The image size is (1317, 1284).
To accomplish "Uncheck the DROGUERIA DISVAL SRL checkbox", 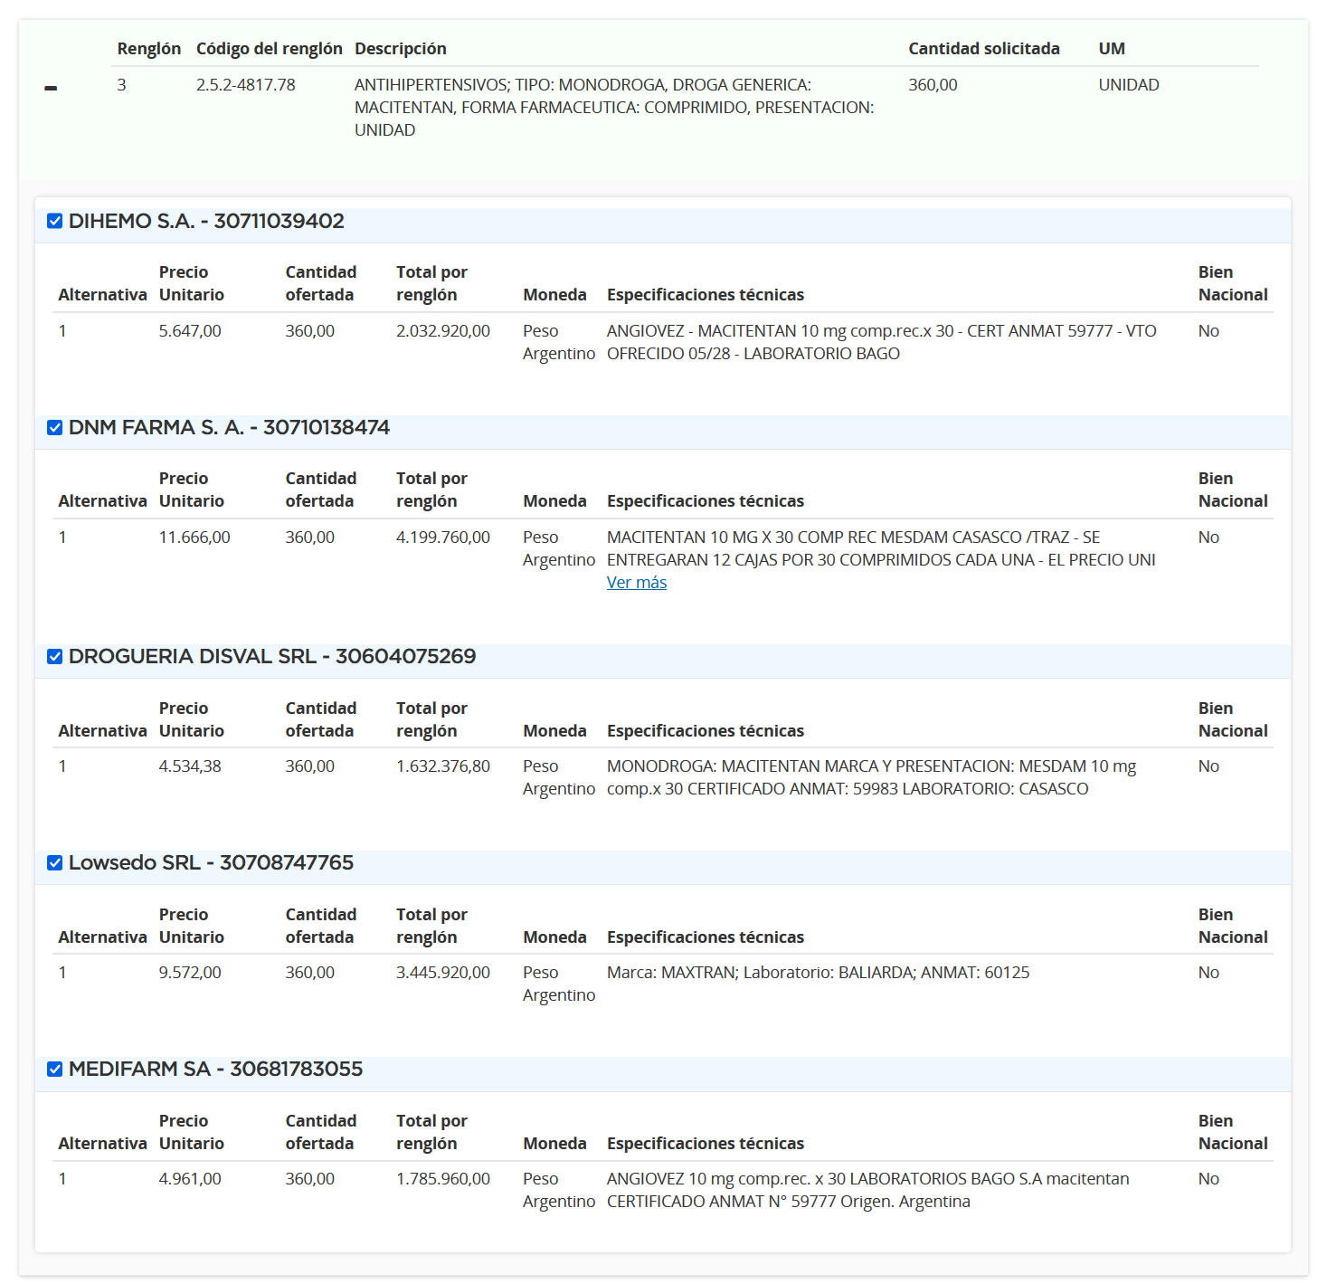I will tap(55, 656).
